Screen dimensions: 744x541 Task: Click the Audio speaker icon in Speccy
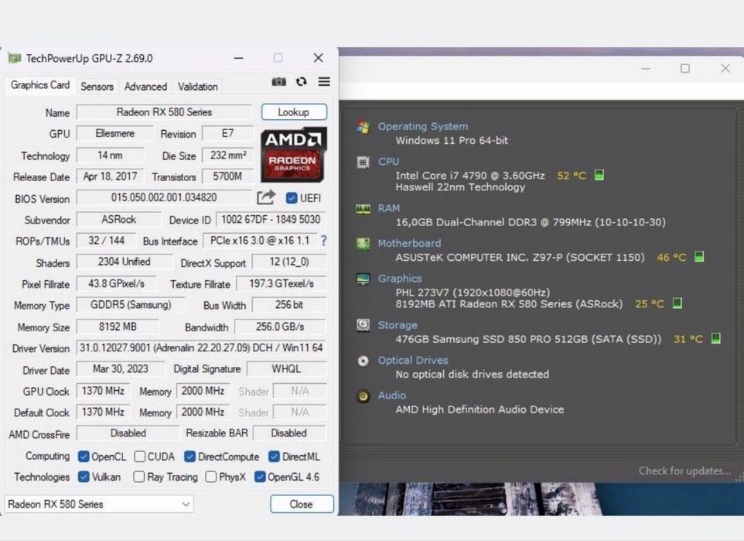pyautogui.click(x=363, y=395)
